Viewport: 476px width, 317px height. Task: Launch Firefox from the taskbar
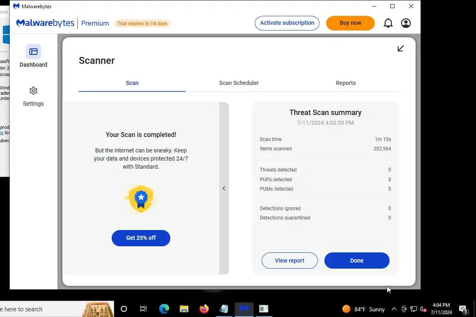click(204, 309)
